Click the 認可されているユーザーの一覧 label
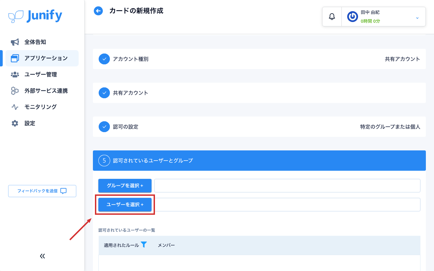Image resolution: width=434 pixels, height=271 pixels. tap(127, 230)
